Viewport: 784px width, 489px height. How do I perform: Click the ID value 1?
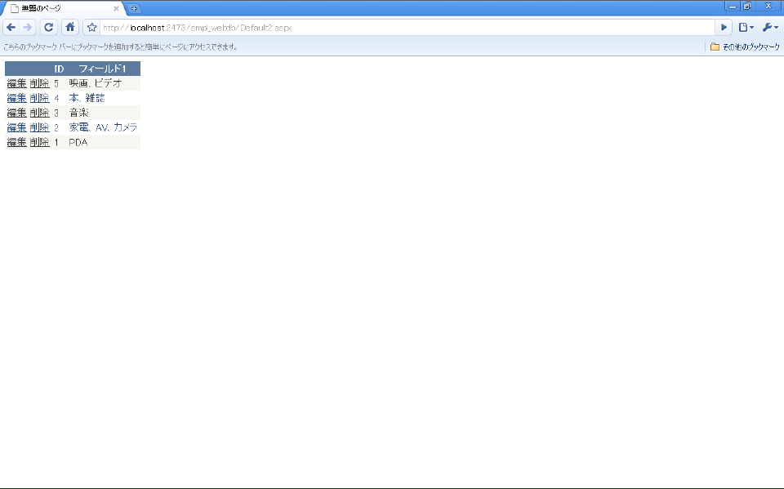(56, 143)
